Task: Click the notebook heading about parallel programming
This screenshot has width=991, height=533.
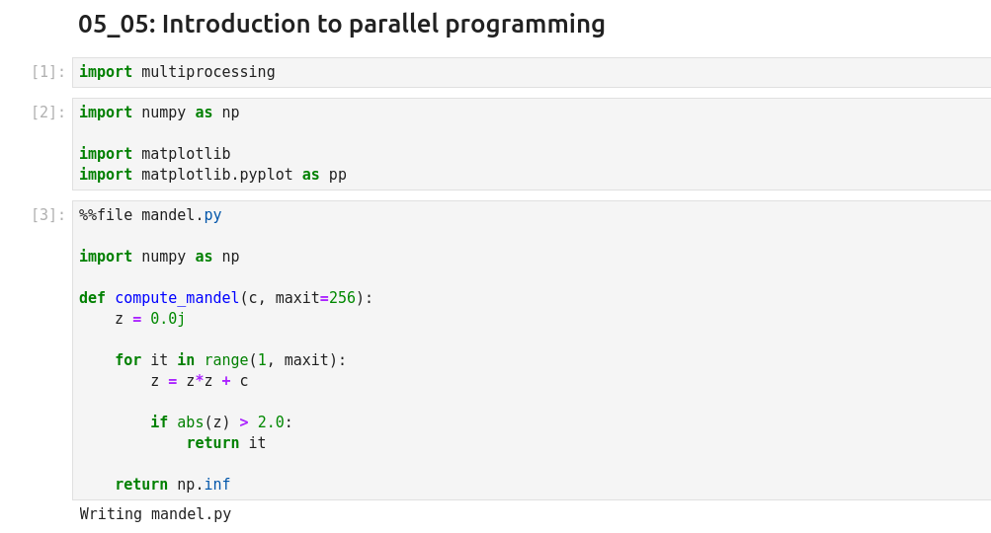Action: [341, 24]
